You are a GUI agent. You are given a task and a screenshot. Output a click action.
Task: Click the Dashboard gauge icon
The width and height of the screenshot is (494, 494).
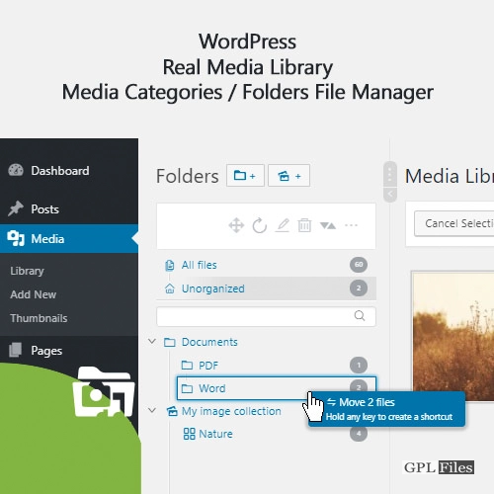pos(16,170)
